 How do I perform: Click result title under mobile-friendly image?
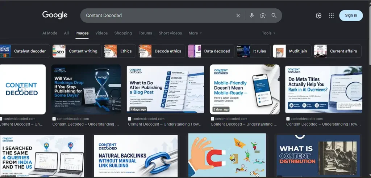coord(244,124)
